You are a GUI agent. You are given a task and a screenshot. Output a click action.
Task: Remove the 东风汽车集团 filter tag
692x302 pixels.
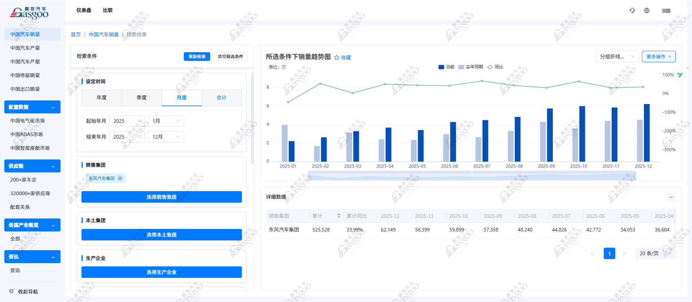pos(120,179)
